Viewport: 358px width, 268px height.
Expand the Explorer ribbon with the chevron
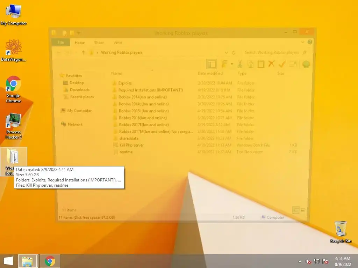303,42
